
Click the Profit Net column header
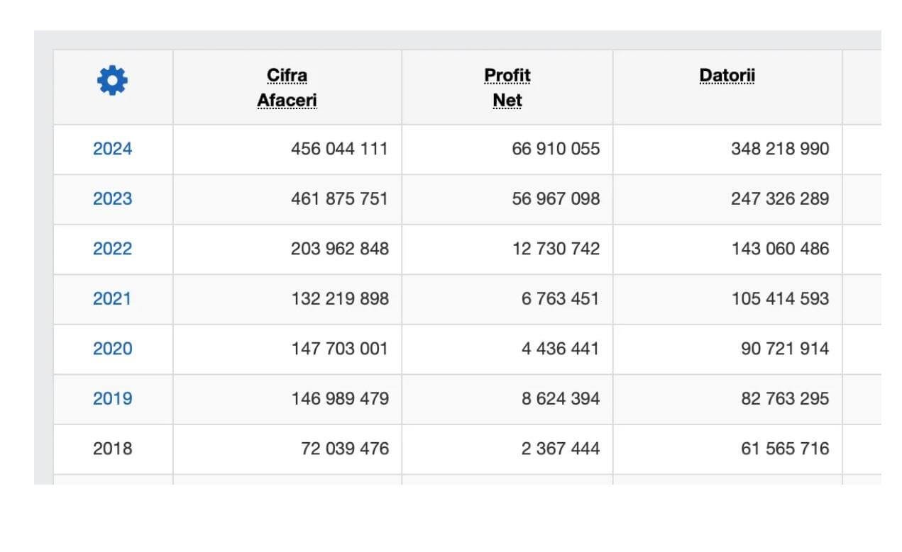[x=507, y=88]
